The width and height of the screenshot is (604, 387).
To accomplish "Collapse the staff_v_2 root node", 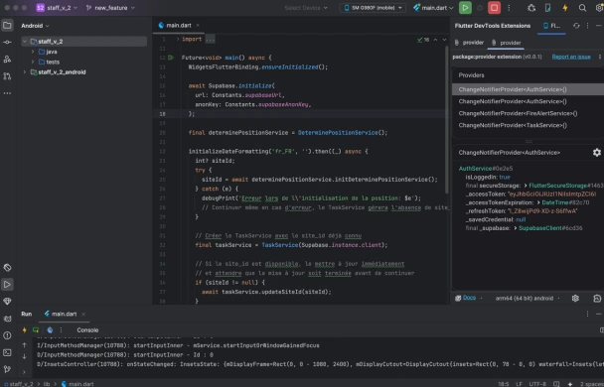I will click(25, 41).
